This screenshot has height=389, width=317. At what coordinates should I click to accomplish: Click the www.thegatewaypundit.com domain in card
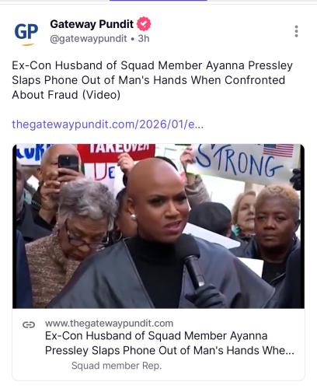(x=109, y=324)
